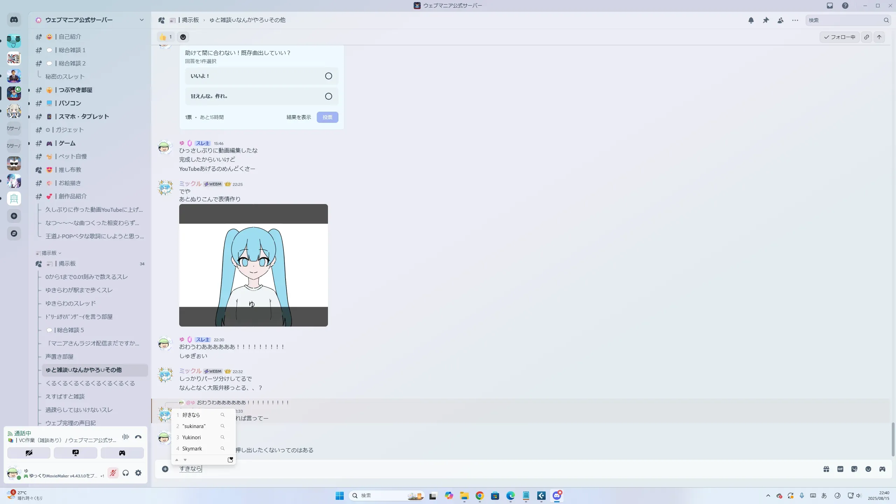Screen dimensions: 896x504
Task: Copy thread link icon
Action: (867, 37)
